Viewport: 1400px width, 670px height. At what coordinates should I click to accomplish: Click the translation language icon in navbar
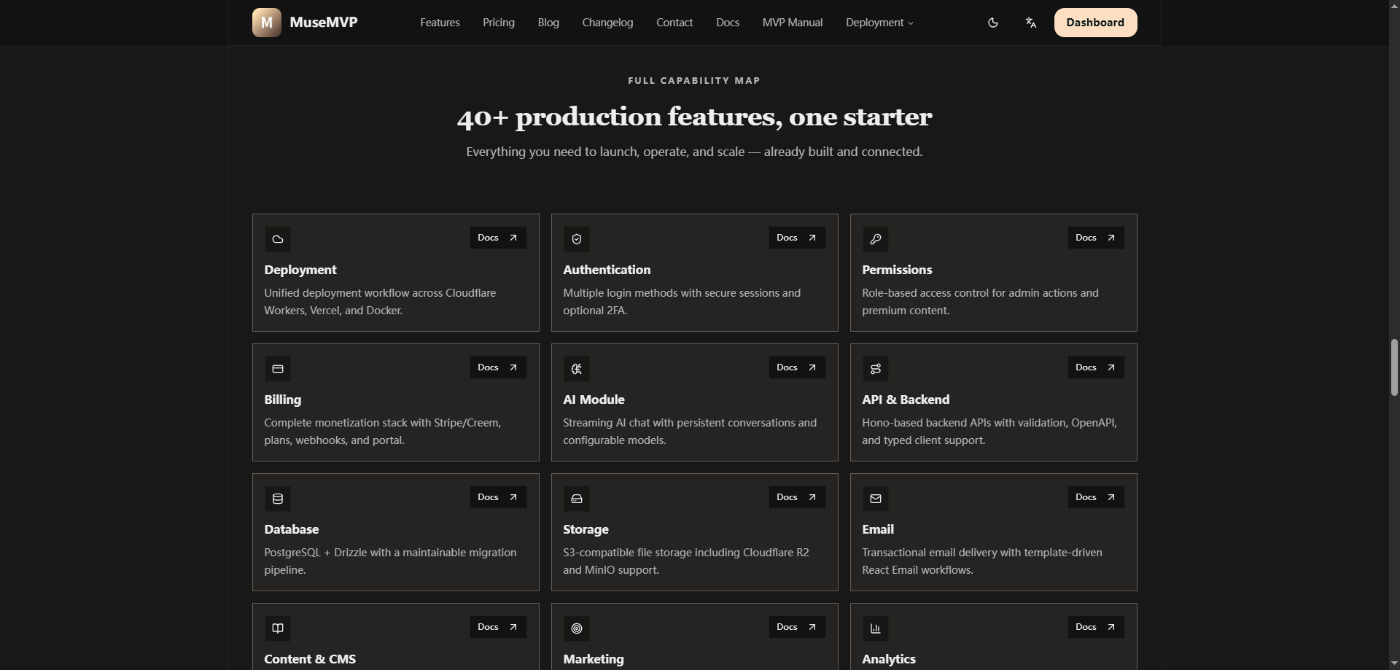pos(1030,22)
